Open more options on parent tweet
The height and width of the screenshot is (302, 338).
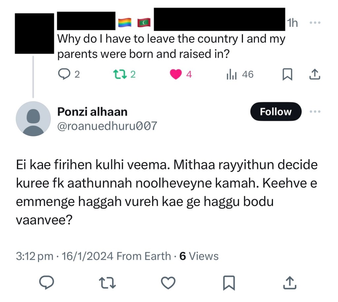pos(315,23)
